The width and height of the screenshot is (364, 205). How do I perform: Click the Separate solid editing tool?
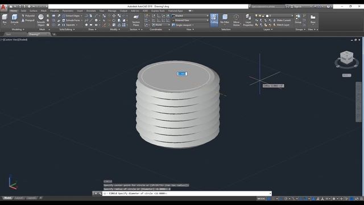tap(69, 25)
